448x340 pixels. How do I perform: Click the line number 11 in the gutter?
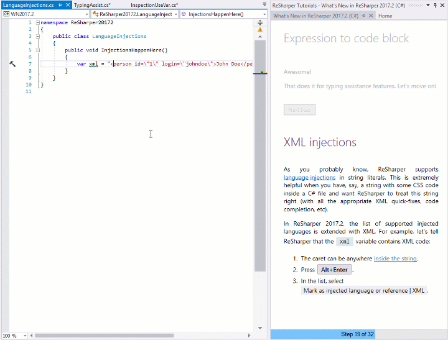pyautogui.click(x=28, y=91)
